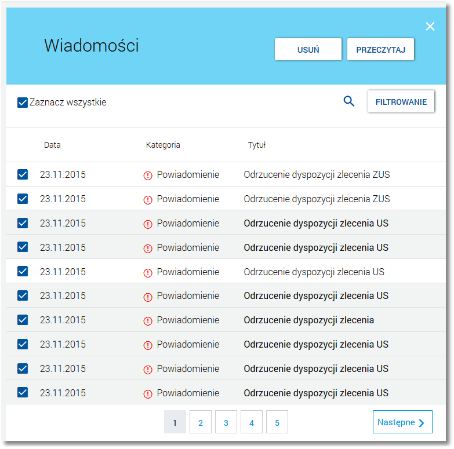Go to page 5 of messages
This screenshot has height=449, width=454.
277,422
